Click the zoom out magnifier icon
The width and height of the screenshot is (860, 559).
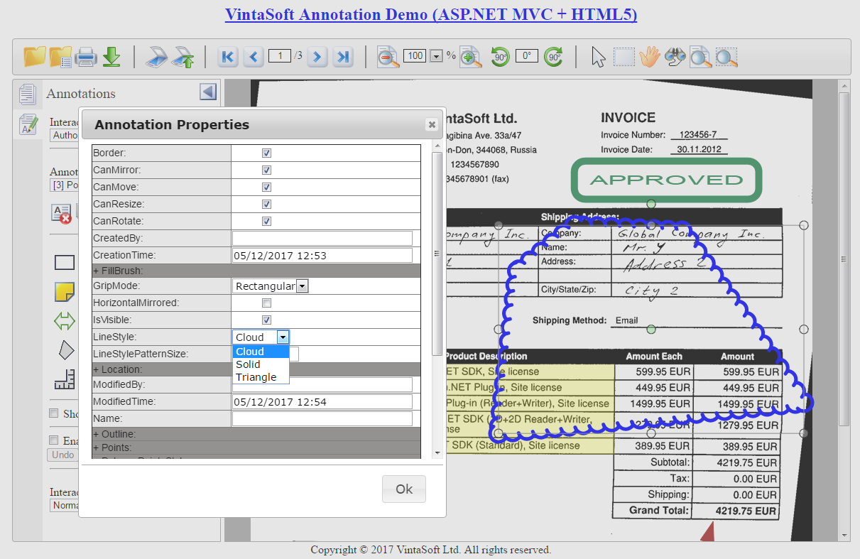point(388,57)
